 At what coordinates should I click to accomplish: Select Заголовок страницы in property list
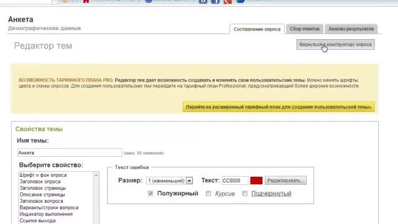click(x=43, y=188)
